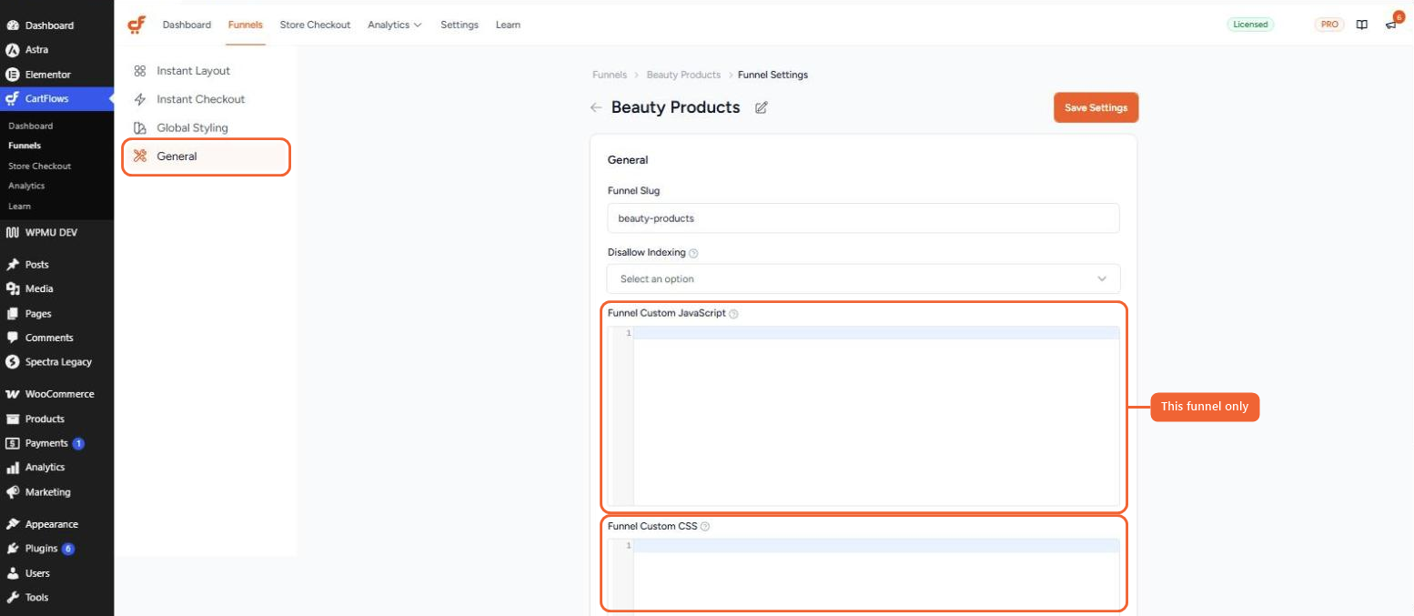This screenshot has width=1414, height=616.
Task: Click the Comments bubble icon
Action: click(x=13, y=338)
